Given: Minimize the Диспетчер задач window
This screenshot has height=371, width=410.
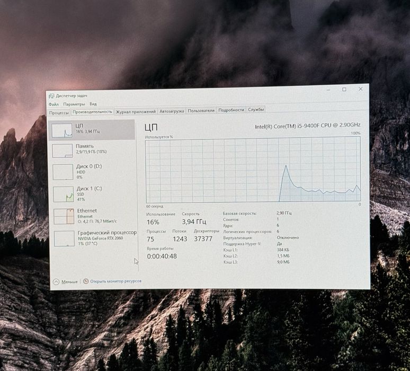Looking at the screenshot, I should tap(328, 90).
